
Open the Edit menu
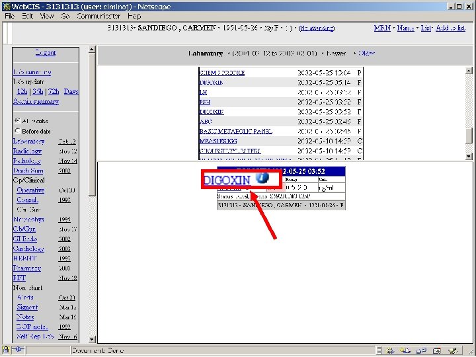27,16
